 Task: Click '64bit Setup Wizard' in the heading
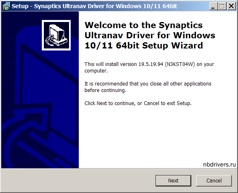159,46
